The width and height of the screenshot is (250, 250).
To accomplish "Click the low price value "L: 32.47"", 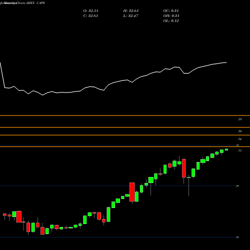I will click(130, 16).
